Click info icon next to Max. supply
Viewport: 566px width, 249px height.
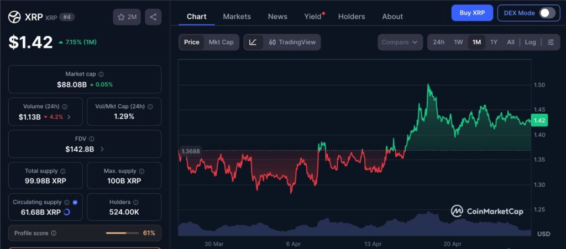(141, 171)
